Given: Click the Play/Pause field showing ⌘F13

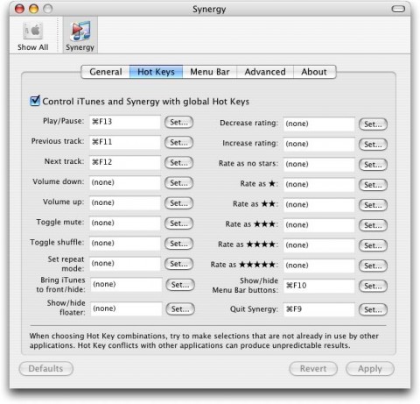Looking at the screenshot, I should [x=125, y=122].
